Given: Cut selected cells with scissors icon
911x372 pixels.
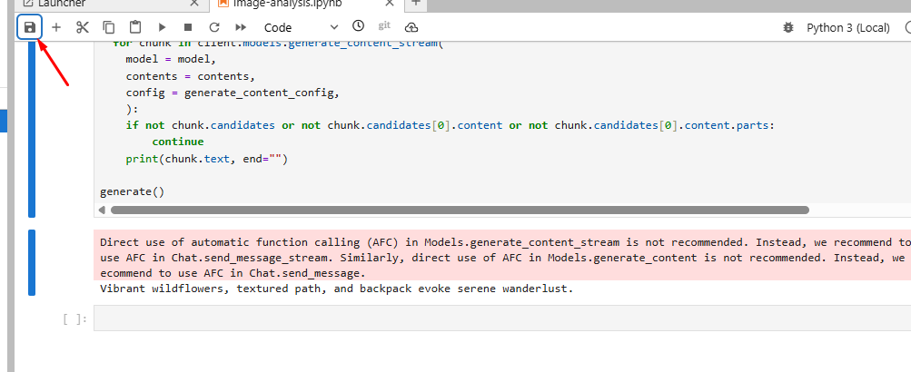Looking at the screenshot, I should pyautogui.click(x=83, y=27).
